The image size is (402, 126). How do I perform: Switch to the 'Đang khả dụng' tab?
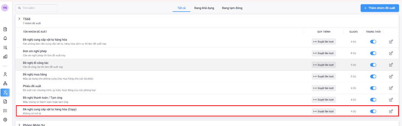(204, 8)
